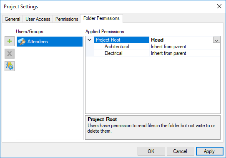Click the OK button
The height and width of the screenshot is (158, 226).
tap(151, 151)
